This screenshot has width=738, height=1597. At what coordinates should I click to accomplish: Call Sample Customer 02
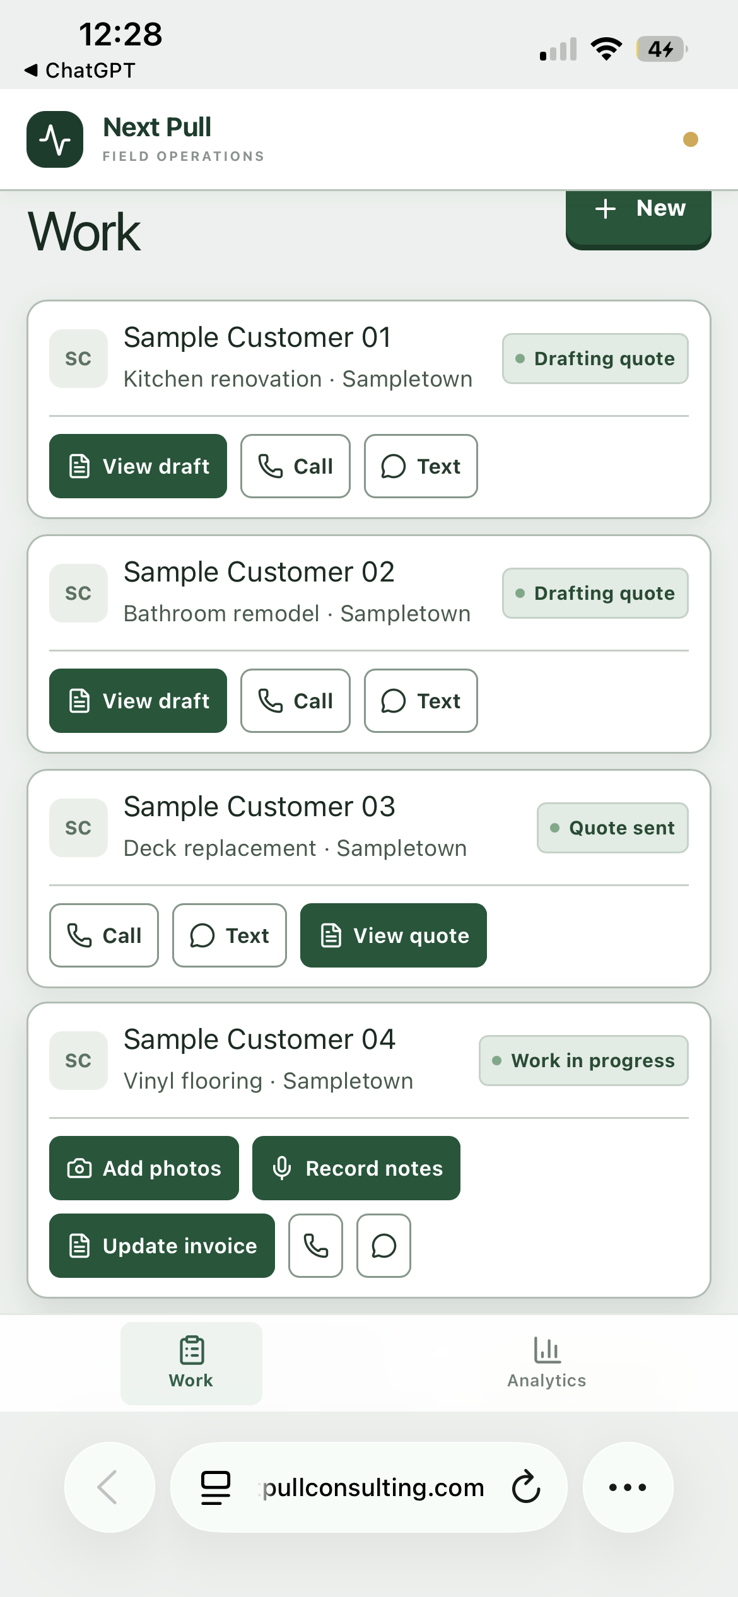point(295,701)
